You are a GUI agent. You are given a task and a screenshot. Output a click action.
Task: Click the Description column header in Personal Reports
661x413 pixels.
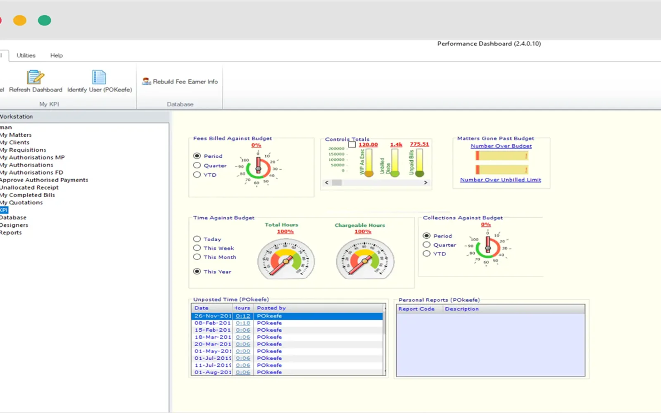[x=514, y=309]
